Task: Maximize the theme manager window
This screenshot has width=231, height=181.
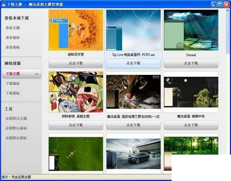Action: tap(220, 4)
